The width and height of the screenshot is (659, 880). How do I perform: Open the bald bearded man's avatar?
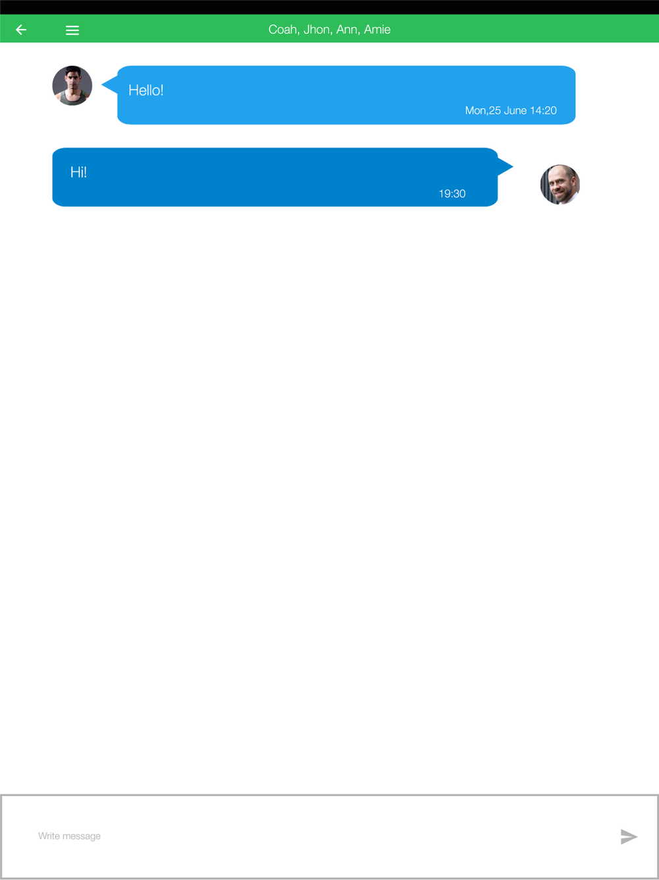point(560,185)
